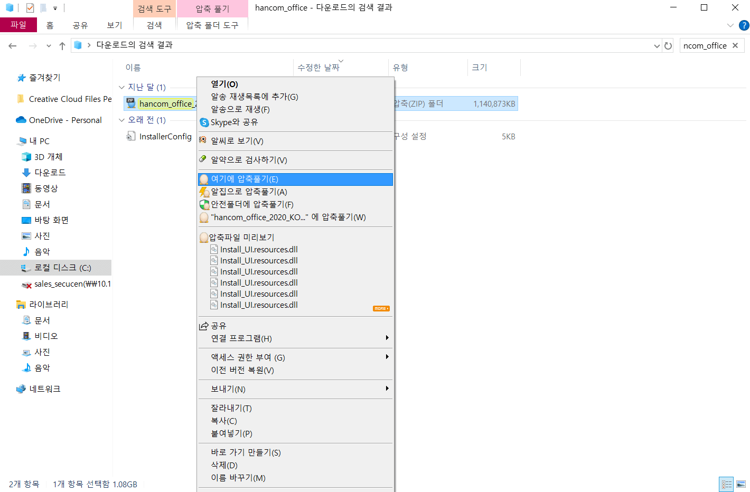Click the Skype share icon in context menu

204,122
